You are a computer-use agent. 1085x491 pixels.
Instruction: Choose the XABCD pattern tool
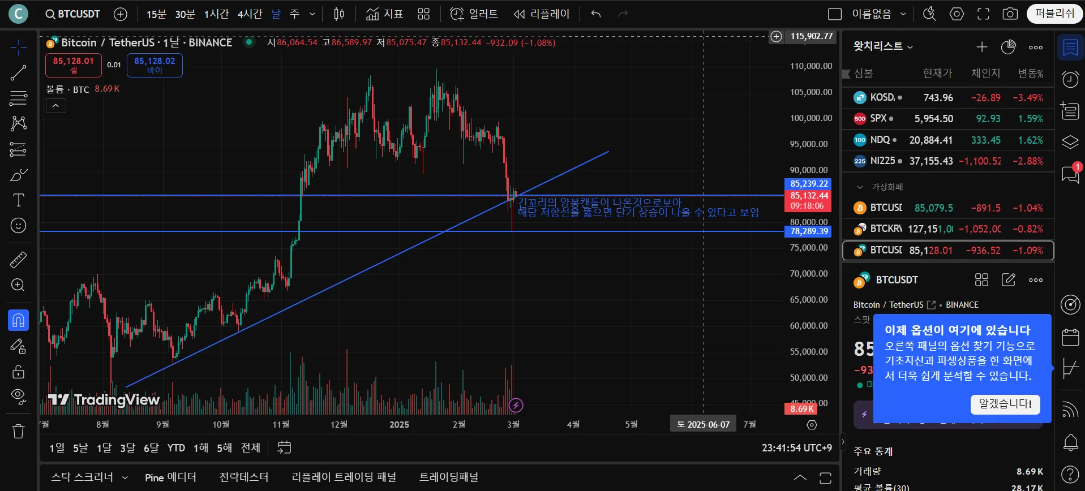coord(19,123)
